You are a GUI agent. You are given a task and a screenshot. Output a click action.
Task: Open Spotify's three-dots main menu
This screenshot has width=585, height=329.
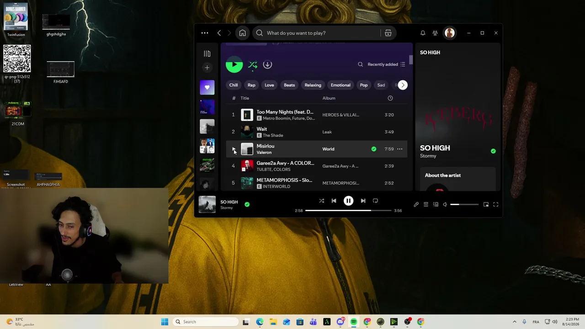(x=205, y=33)
